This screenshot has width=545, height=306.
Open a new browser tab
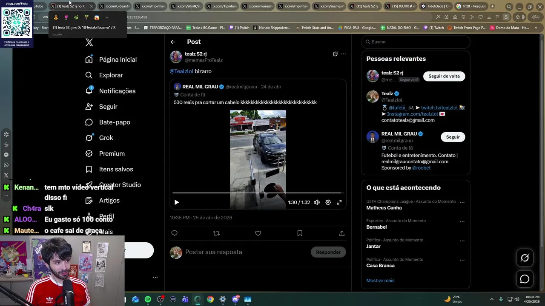coord(493,6)
